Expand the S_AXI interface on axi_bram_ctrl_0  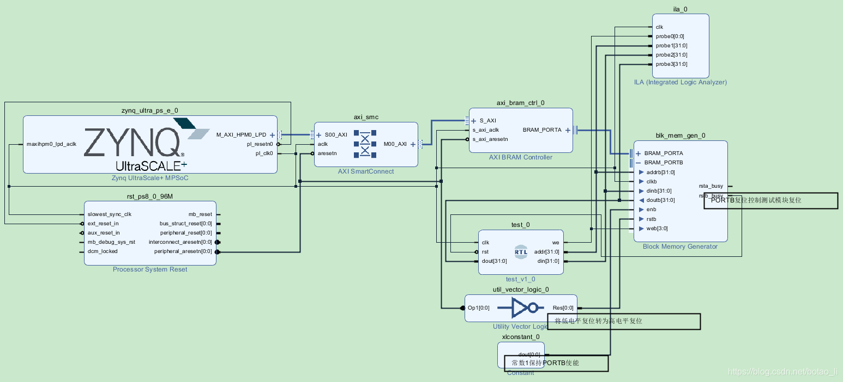point(473,121)
